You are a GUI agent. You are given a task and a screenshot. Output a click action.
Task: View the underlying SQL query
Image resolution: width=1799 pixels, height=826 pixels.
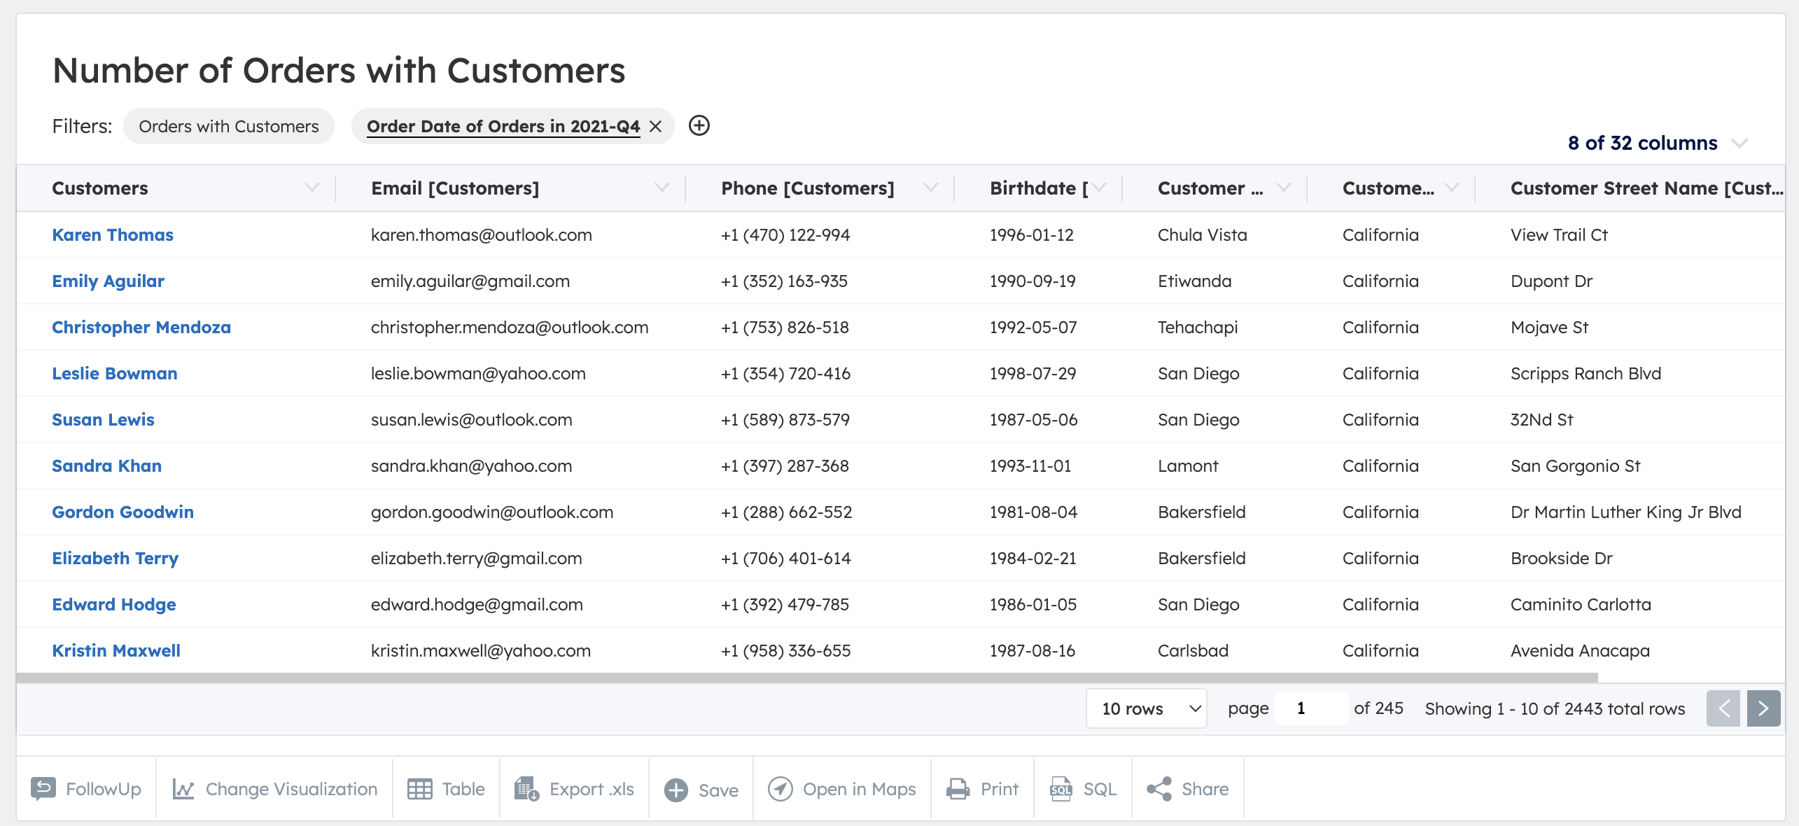[1082, 788]
